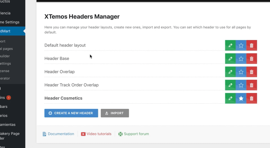
Task: Open the Import submenu item
Action: tap(3, 41)
